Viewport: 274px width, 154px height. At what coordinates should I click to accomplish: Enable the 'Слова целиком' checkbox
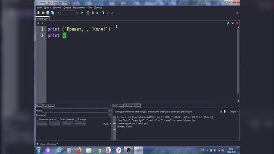(58, 119)
